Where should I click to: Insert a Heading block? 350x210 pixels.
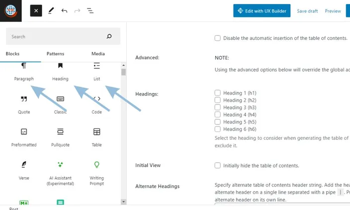point(60,72)
